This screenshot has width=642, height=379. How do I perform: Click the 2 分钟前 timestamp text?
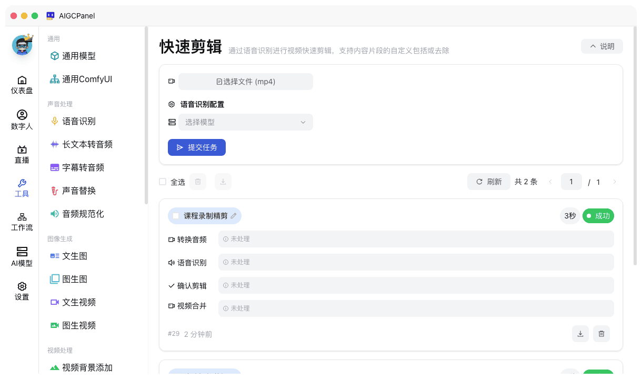[198, 334]
